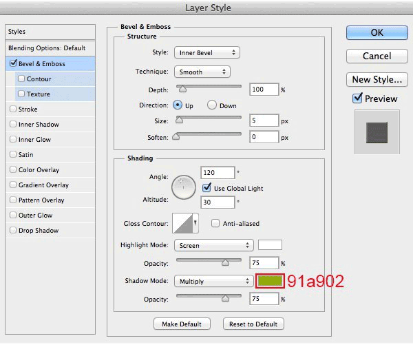Select the Stroke style label
Screen dimensions: 413x345
(28, 109)
